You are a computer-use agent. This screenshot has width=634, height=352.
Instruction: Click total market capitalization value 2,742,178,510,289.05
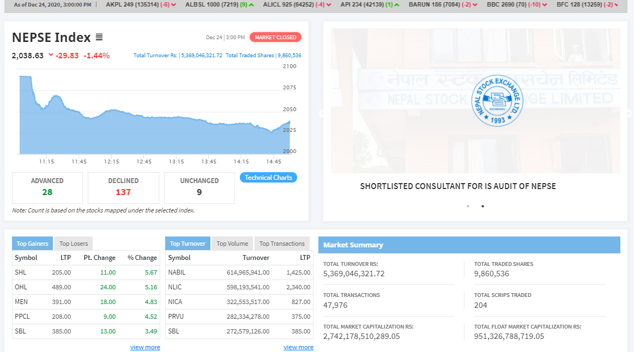point(361,336)
